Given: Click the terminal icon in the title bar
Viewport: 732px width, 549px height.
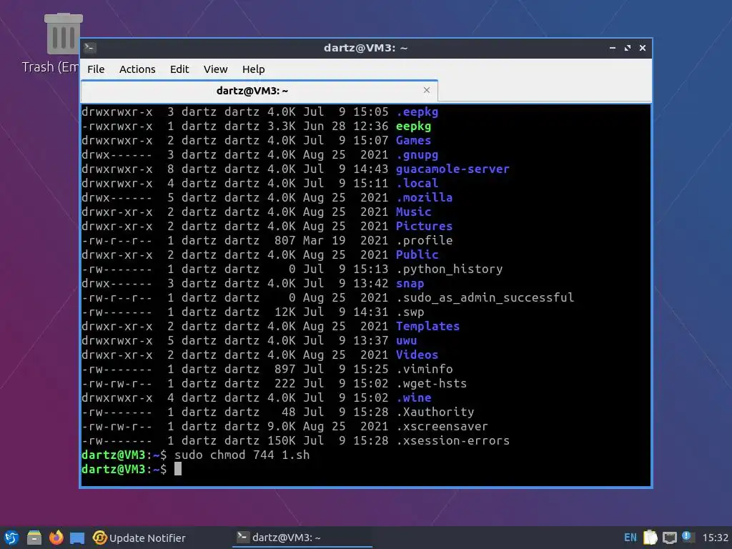Looking at the screenshot, I should pos(90,48).
